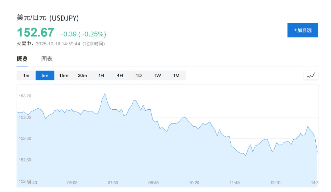
Task: Select the 1W weekly interval
Action: [x=157, y=76]
